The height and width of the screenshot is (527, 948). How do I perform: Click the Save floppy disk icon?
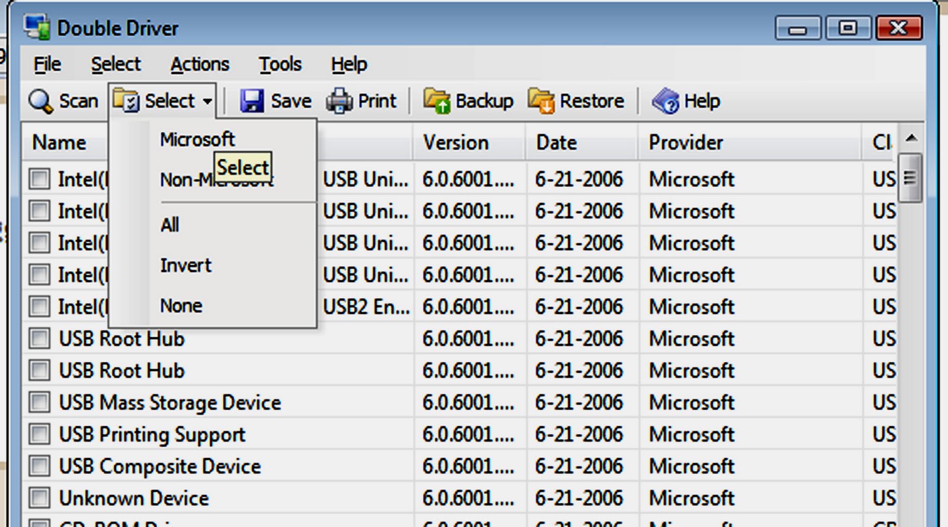(x=252, y=101)
